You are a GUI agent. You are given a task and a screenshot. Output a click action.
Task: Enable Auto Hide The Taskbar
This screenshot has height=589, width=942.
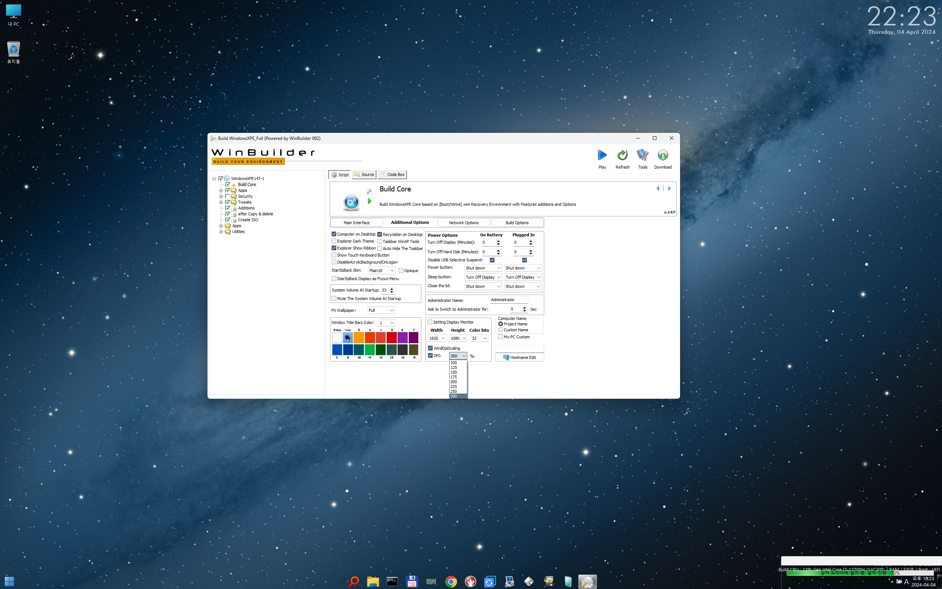click(379, 248)
